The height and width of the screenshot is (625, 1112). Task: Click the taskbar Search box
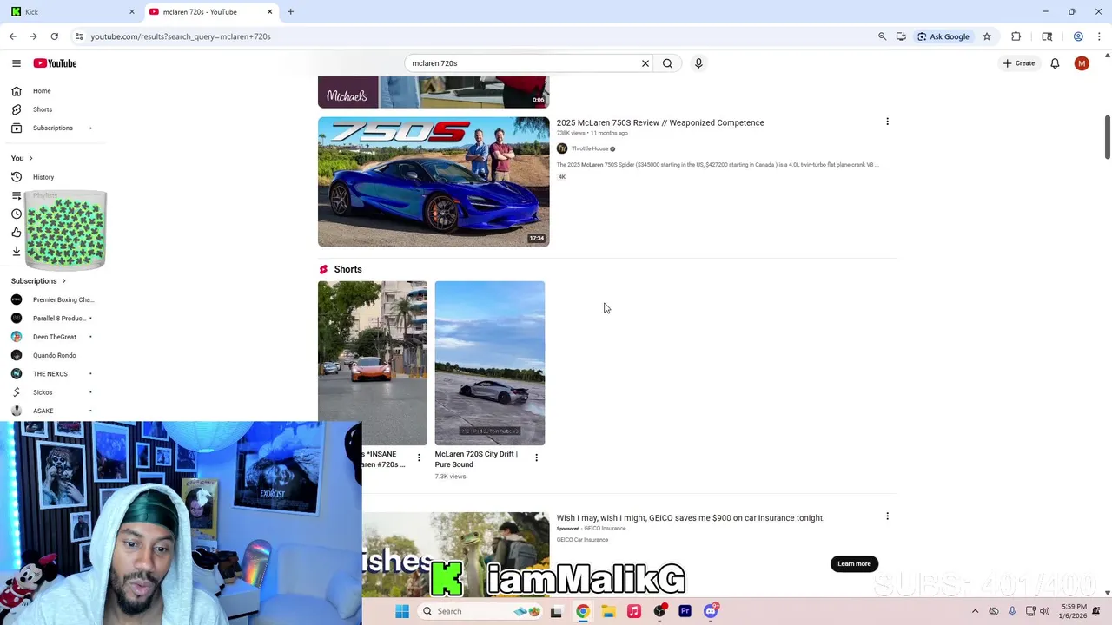click(x=480, y=611)
